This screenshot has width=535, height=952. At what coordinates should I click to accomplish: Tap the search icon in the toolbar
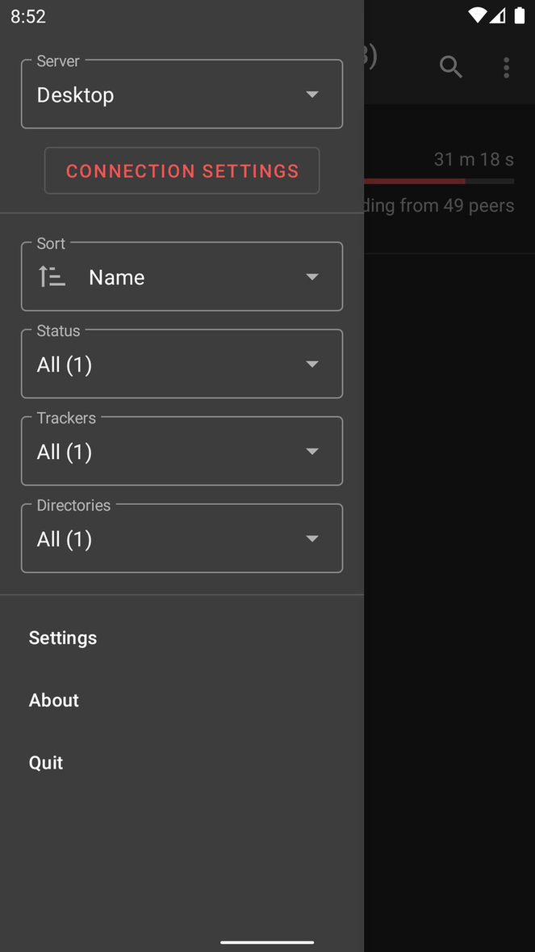(450, 67)
